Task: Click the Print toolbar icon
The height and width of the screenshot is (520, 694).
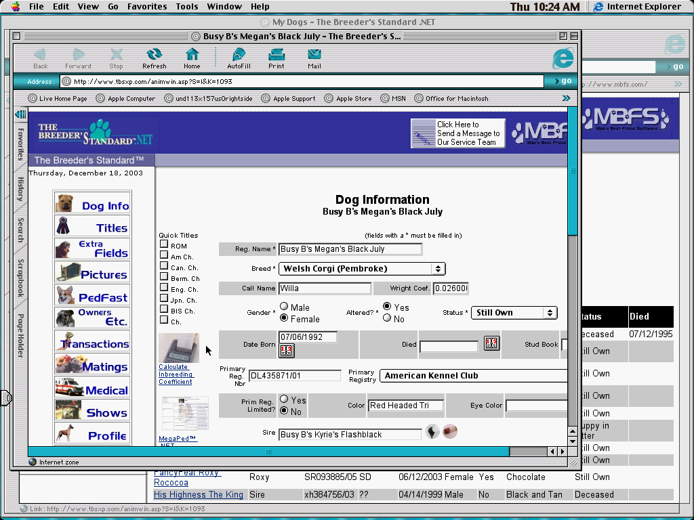Action: coord(276,58)
